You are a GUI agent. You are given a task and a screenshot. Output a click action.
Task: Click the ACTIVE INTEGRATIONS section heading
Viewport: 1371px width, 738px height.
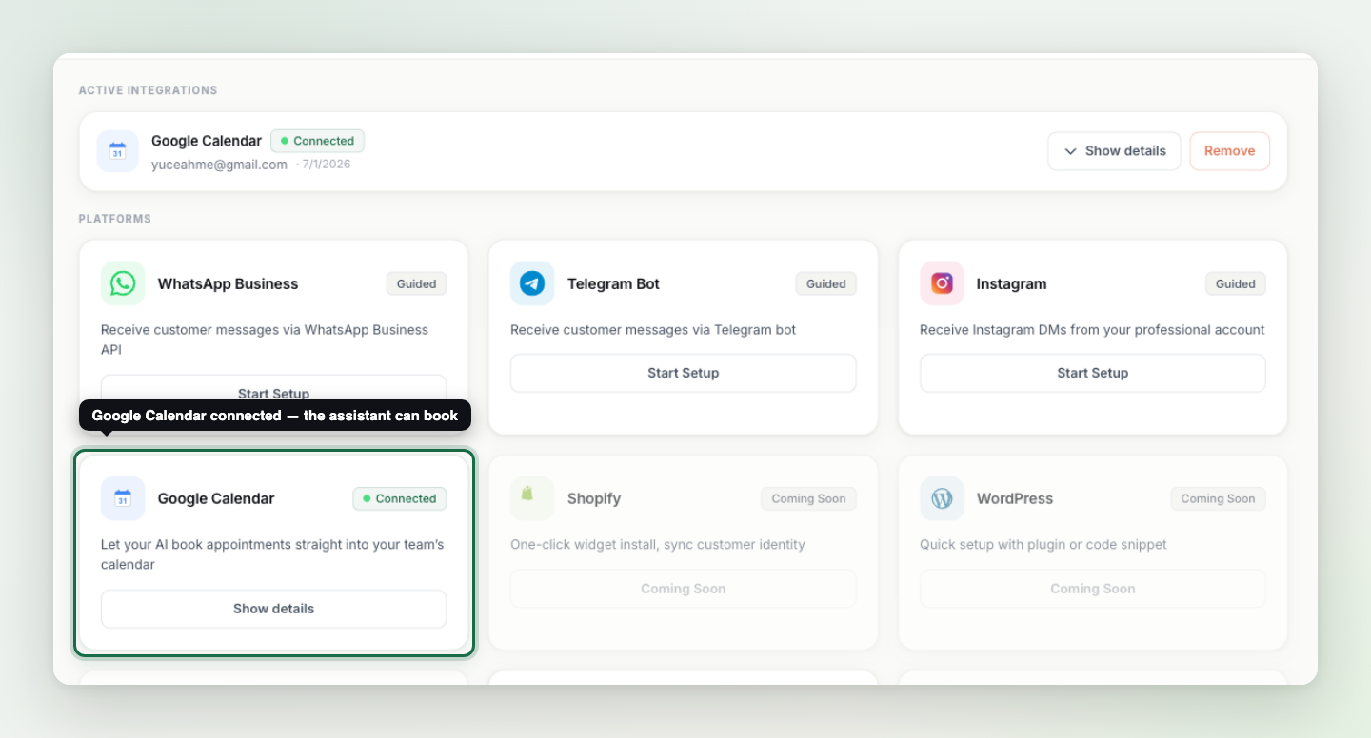[148, 90]
